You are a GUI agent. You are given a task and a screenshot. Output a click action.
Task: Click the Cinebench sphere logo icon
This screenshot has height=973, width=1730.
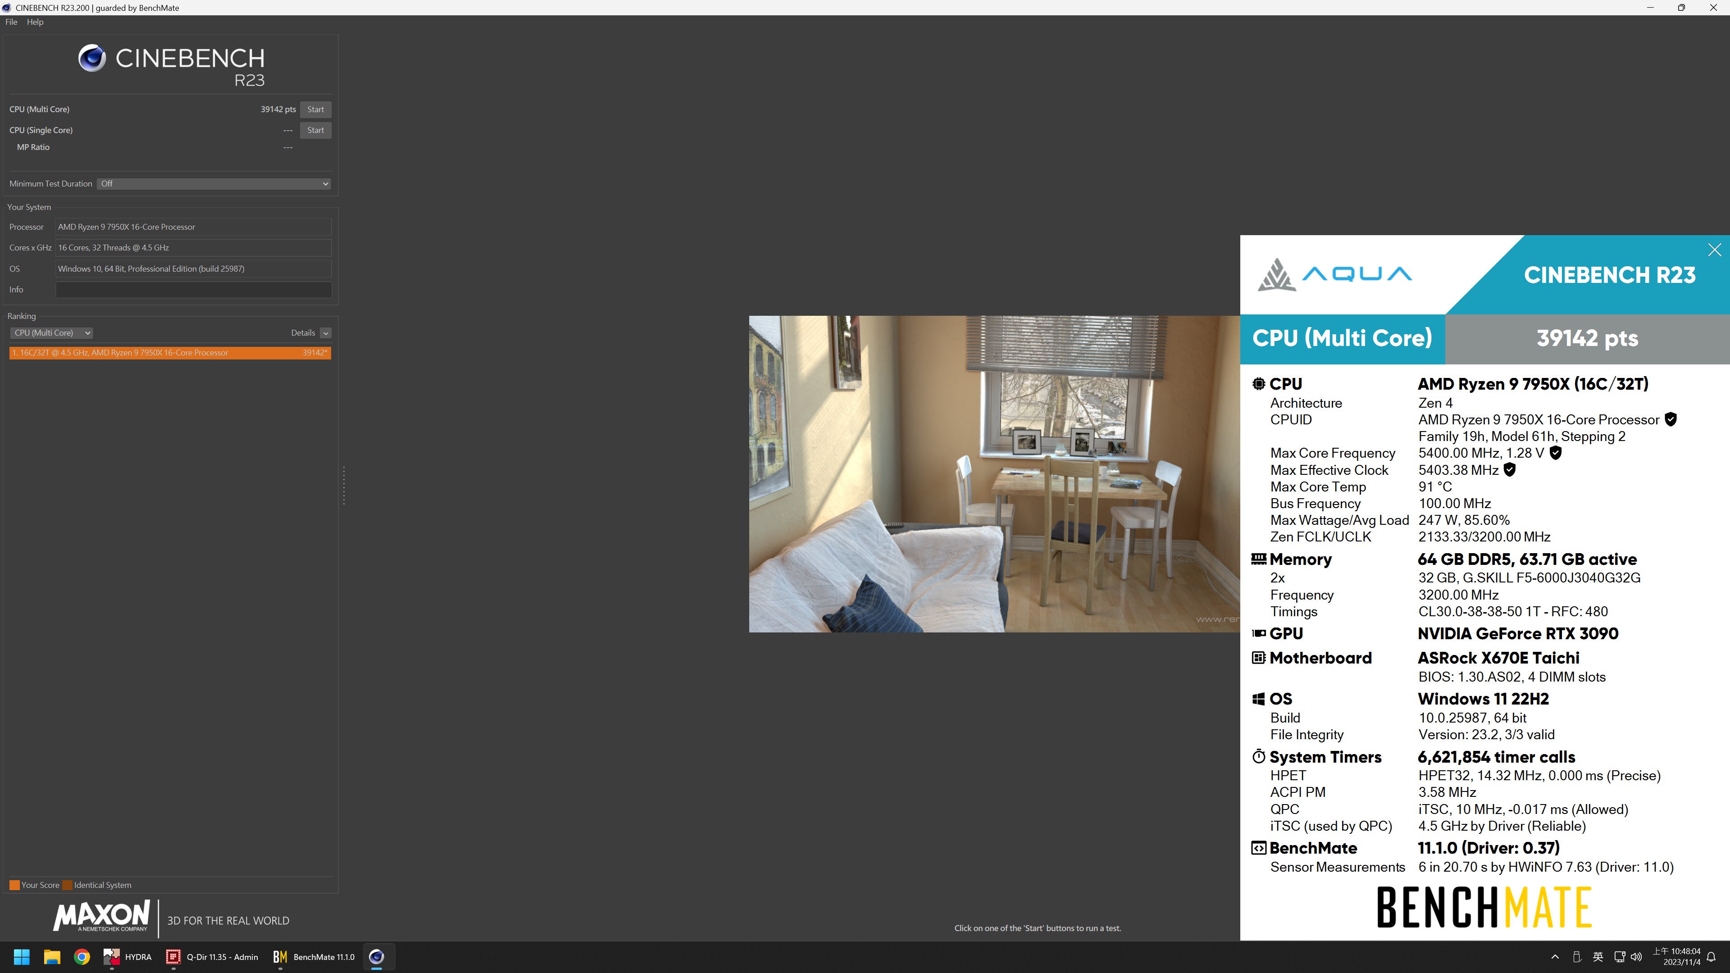[x=92, y=59]
